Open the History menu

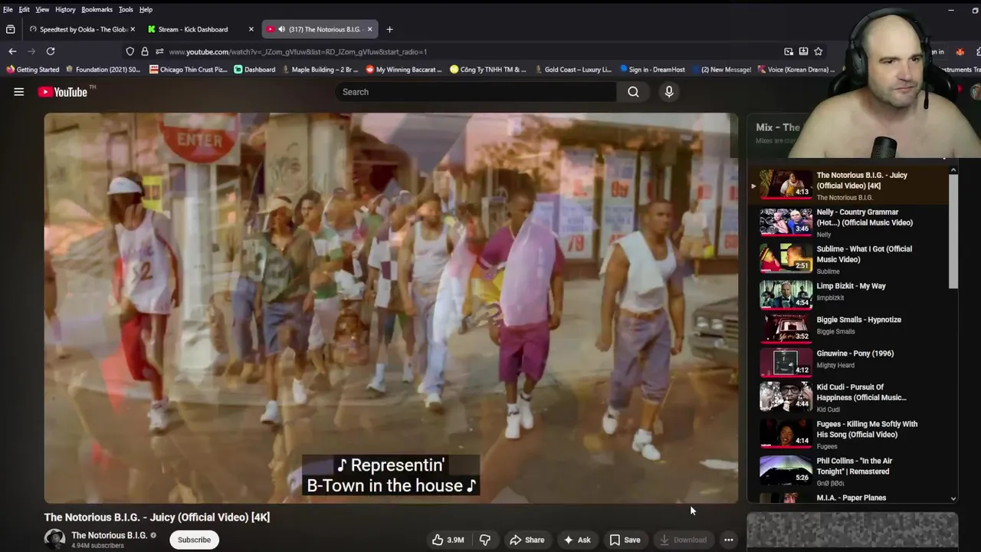[65, 9]
